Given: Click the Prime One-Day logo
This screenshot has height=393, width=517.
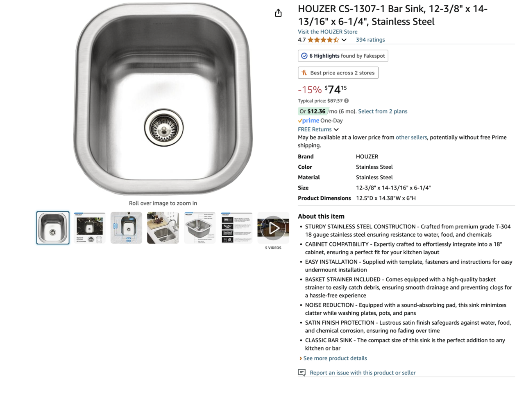Looking at the screenshot, I should 308,120.
